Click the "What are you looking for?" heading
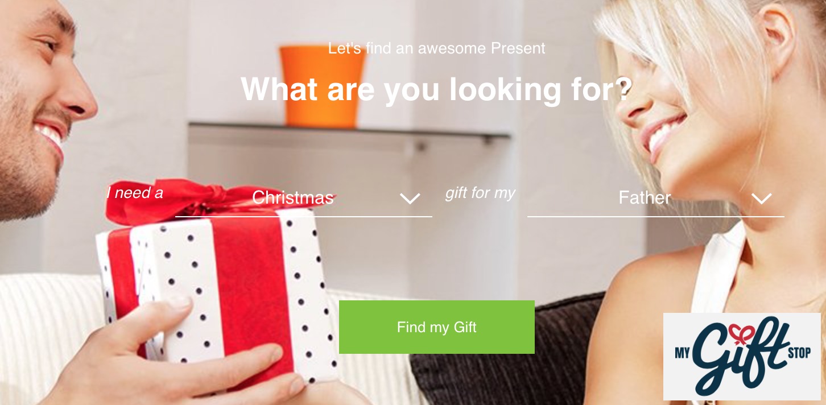The height and width of the screenshot is (405, 826). [x=436, y=89]
